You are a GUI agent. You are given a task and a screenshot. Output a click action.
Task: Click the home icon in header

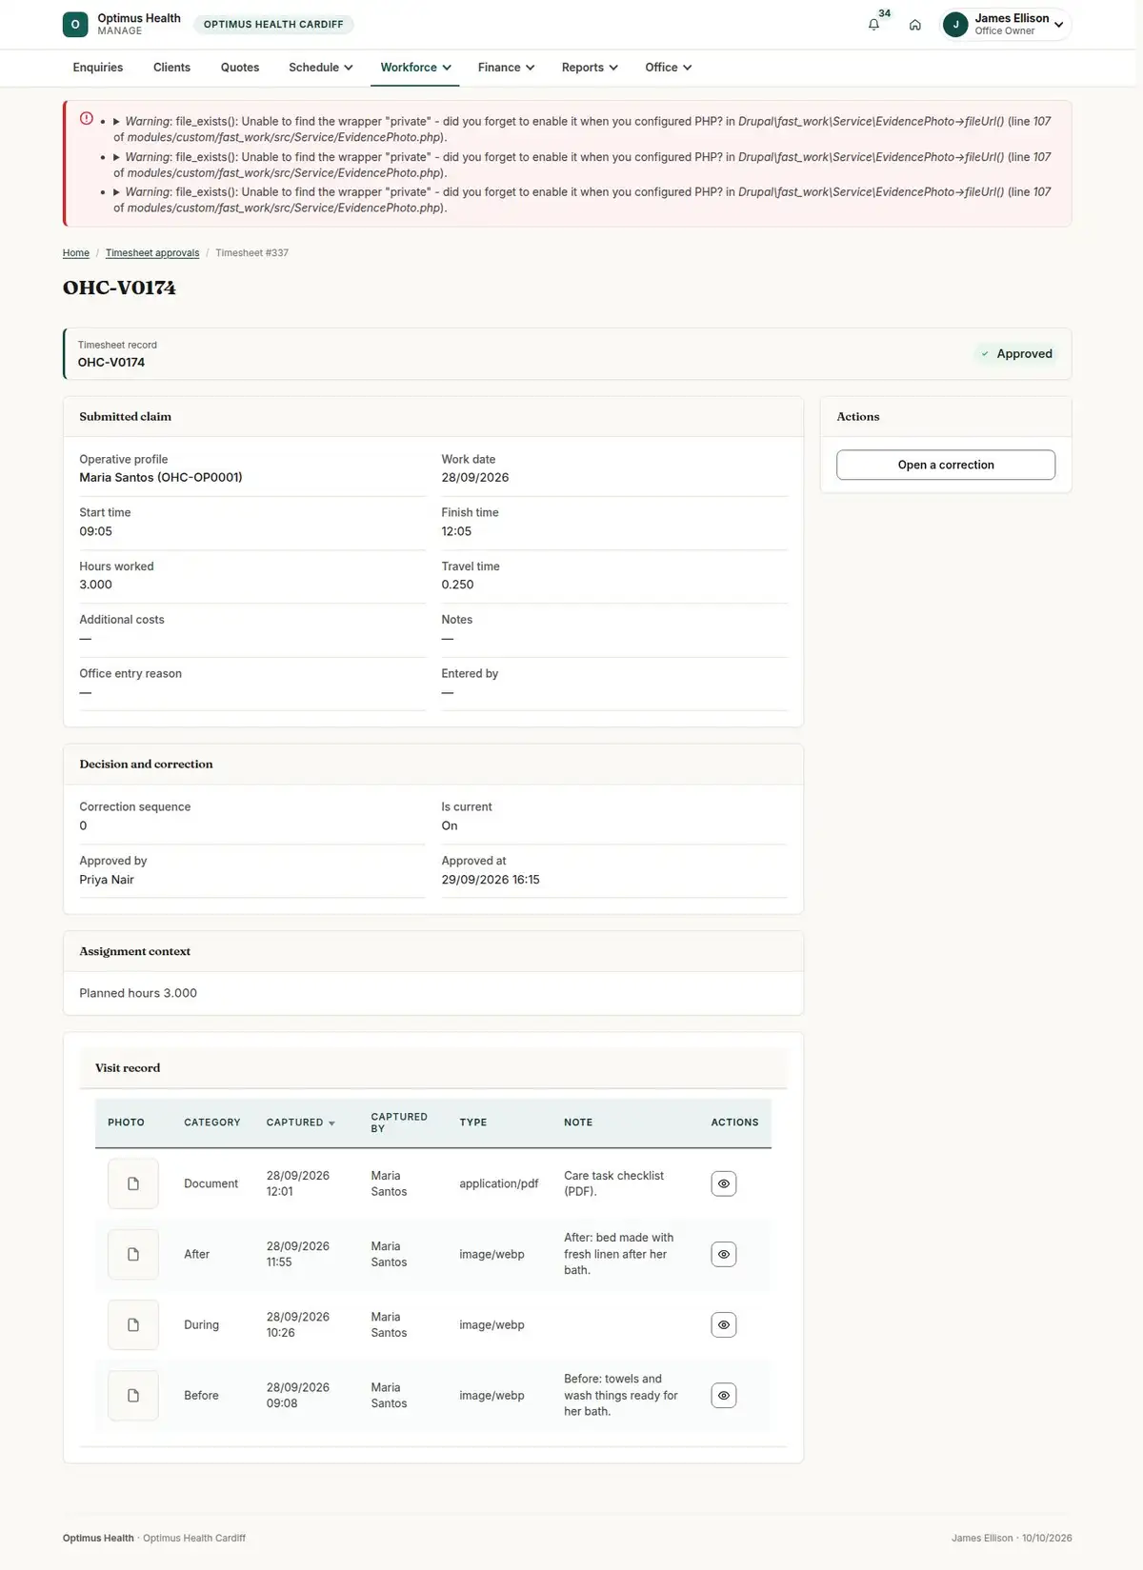914,25
